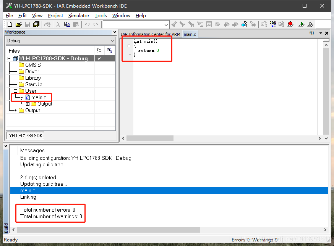
Task: Collapse the main function code fold
Action: pyautogui.click(x=129, y=46)
